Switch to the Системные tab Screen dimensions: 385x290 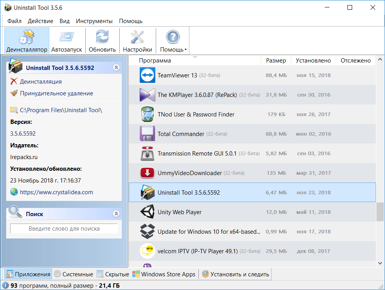click(x=74, y=274)
